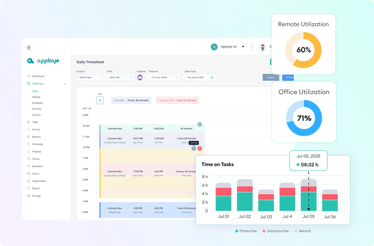The height and width of the screenshot is (246, 374).
Task: Open the Select Task dropdown
Action: 120,77
